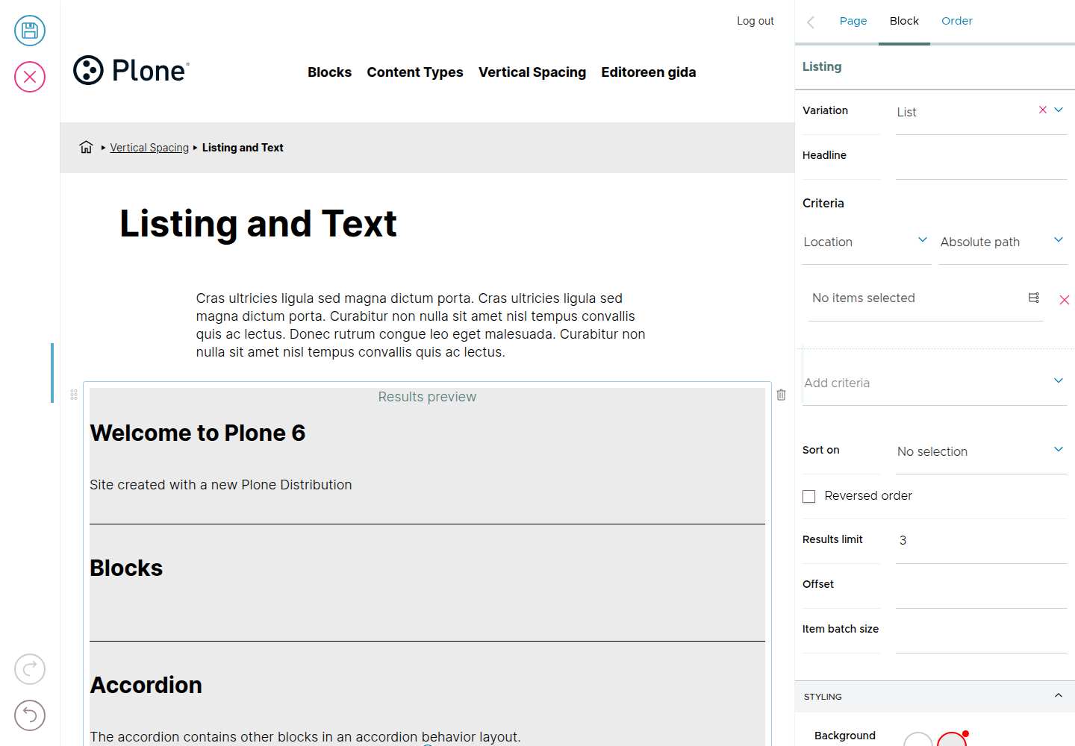The height and width of the screenshot is (746, 1075).
Task: Remove the Location criterion
Action: [1065, 300]
